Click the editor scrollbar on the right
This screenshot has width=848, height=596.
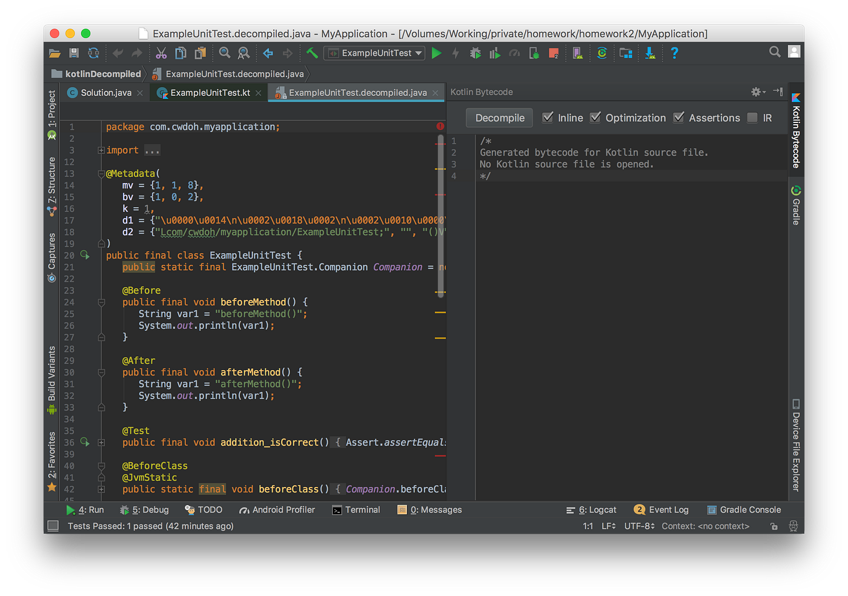click(x=440, y=212)
